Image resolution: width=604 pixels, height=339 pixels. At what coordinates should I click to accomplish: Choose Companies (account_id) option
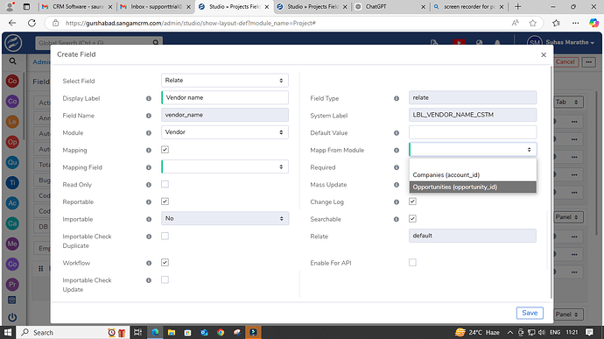coord(473,175)
